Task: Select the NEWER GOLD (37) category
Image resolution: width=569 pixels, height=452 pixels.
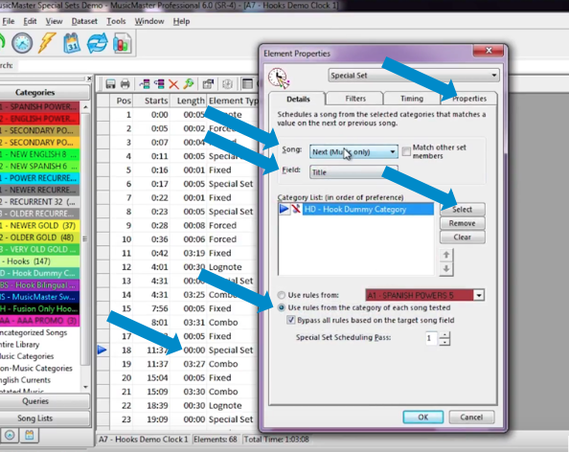Action: (x=39, y=226)
